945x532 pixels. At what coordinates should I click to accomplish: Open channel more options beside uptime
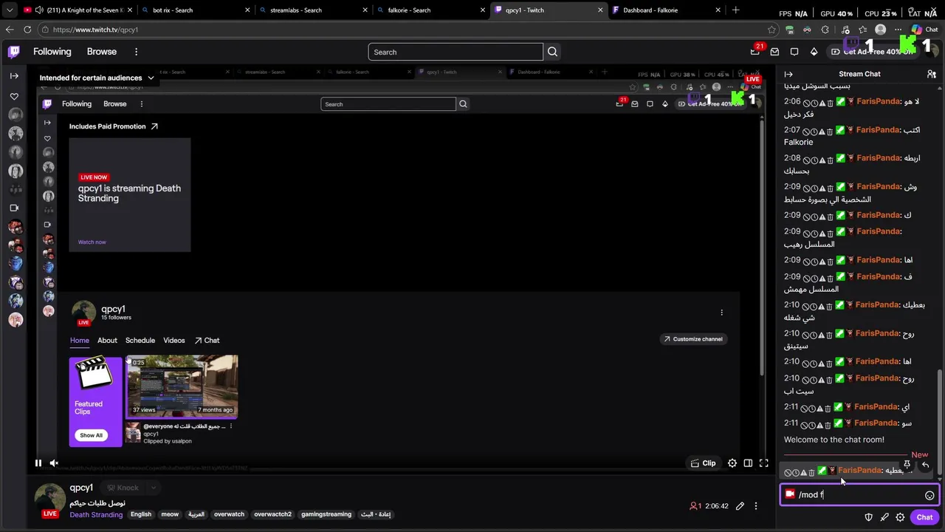tap(756, 506)
